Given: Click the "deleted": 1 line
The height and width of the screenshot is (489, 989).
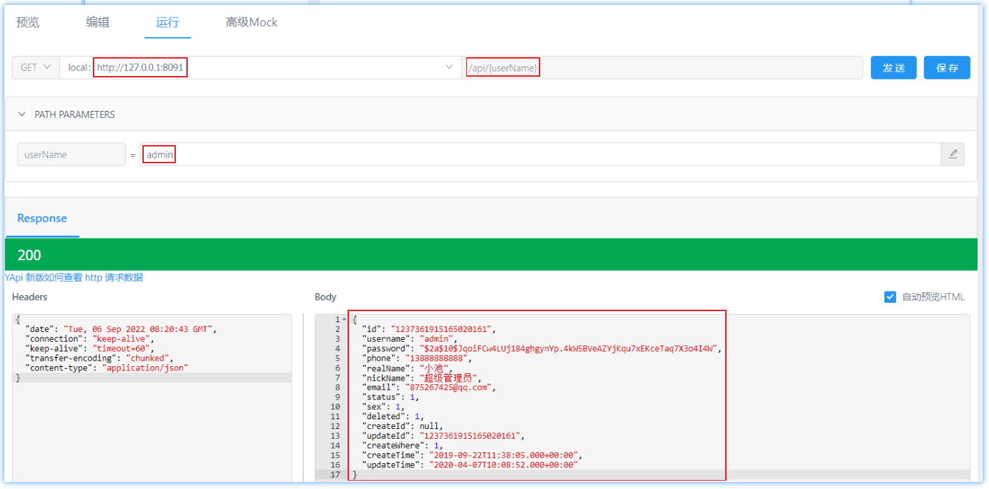Looking at the screenshot, I should click(x=394, y=416).
